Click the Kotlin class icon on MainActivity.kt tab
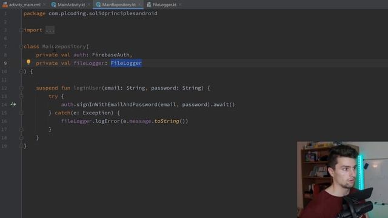Screen dimensions: 388x218 54,4
